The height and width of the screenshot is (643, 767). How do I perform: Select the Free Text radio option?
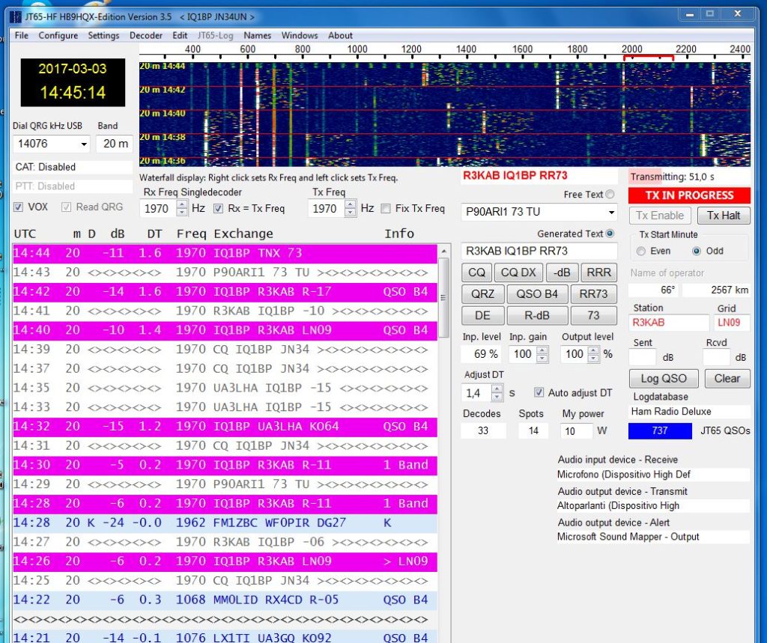pos(611,195)
